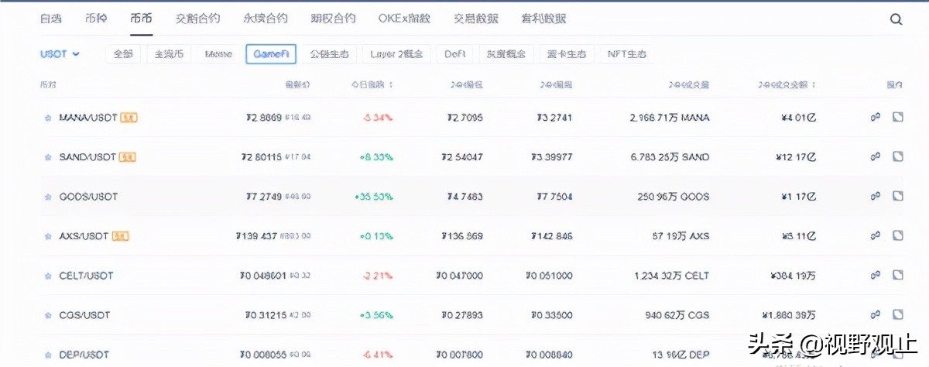This screenshot has width=929, height=367.
Task: Open trade page icon in AXS/USDT row
Action: (898, 235)
